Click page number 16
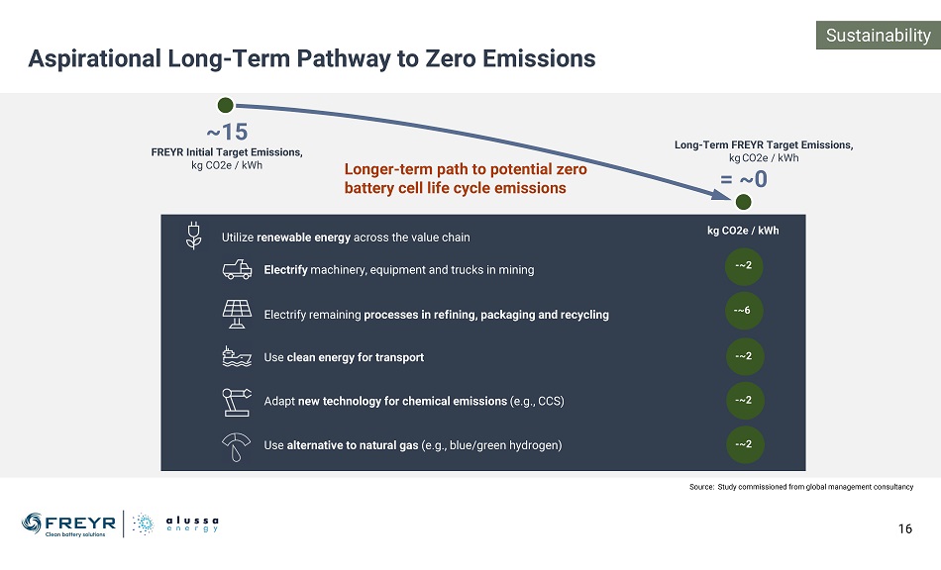This screenshot has width=941, height=570. (x=905, y=529)
